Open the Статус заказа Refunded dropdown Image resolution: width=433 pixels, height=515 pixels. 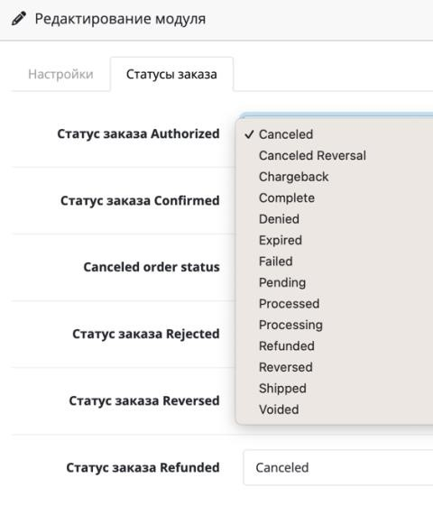point(338,468)
